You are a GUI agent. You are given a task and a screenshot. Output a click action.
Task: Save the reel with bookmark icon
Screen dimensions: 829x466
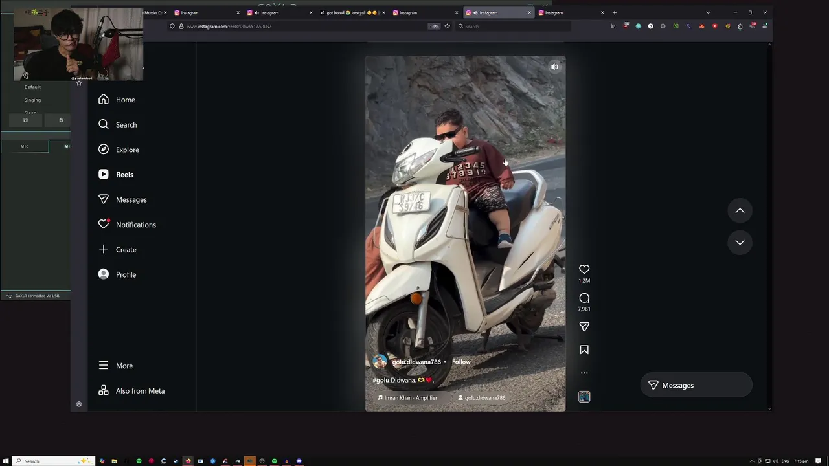tap(584, 349)
